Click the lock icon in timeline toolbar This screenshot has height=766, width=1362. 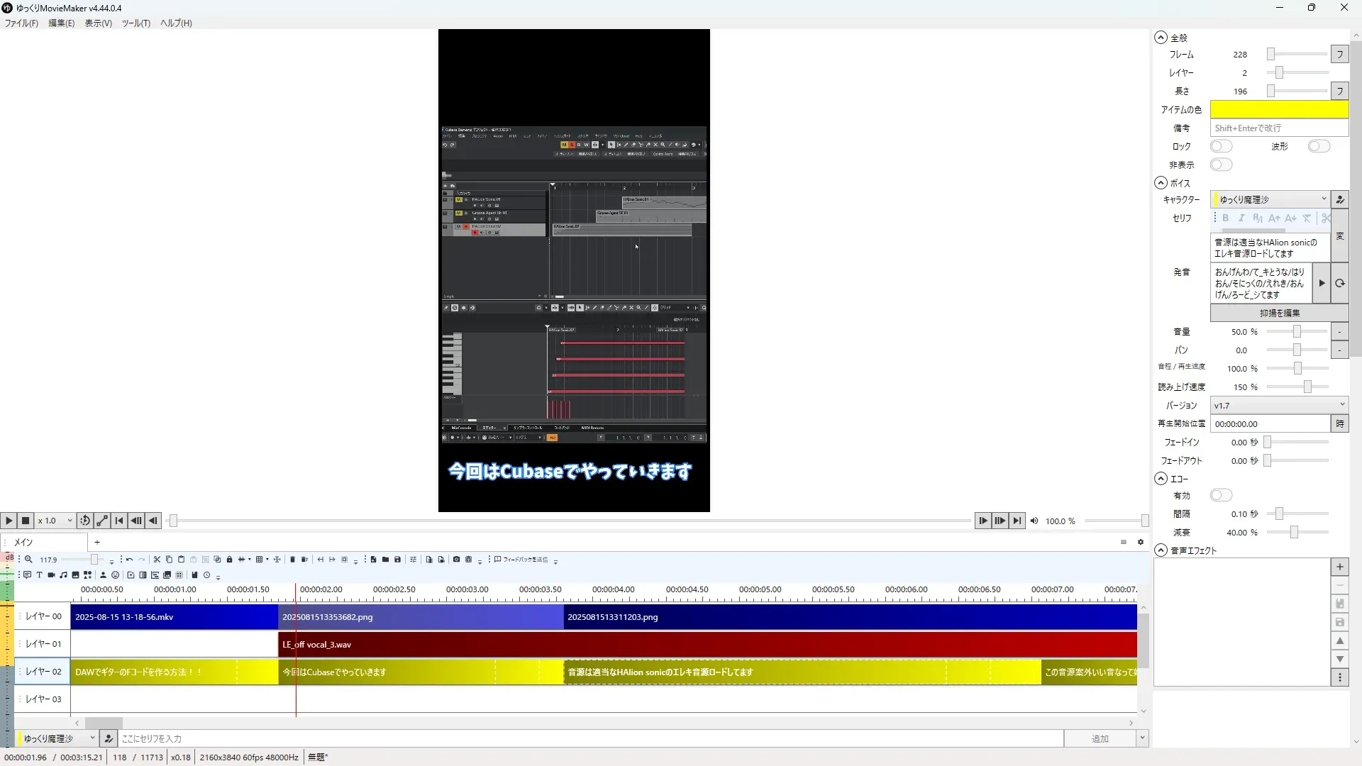[229, 560]
